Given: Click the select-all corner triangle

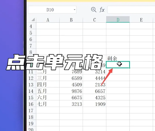Looking at the screenshot, I should [33, 20].
